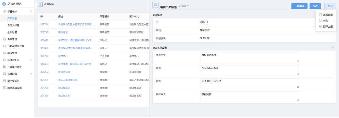Click the 所属模块 column header

click(105, 17)
